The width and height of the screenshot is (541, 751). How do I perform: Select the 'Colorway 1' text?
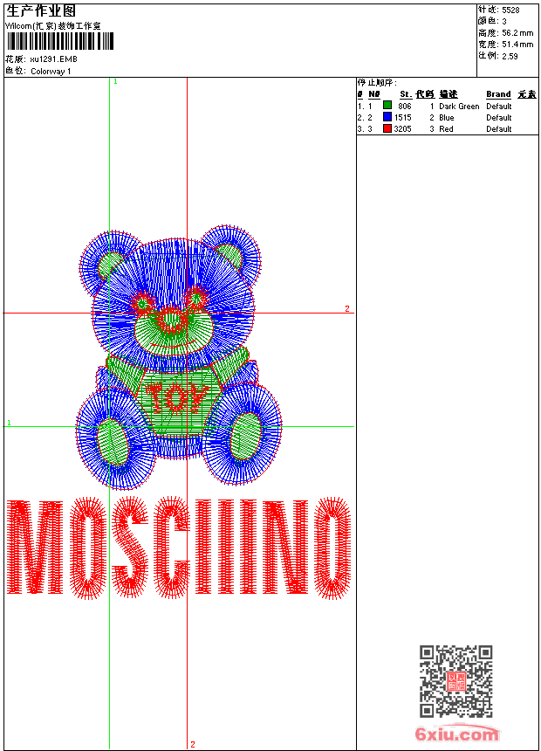[51, 72]
